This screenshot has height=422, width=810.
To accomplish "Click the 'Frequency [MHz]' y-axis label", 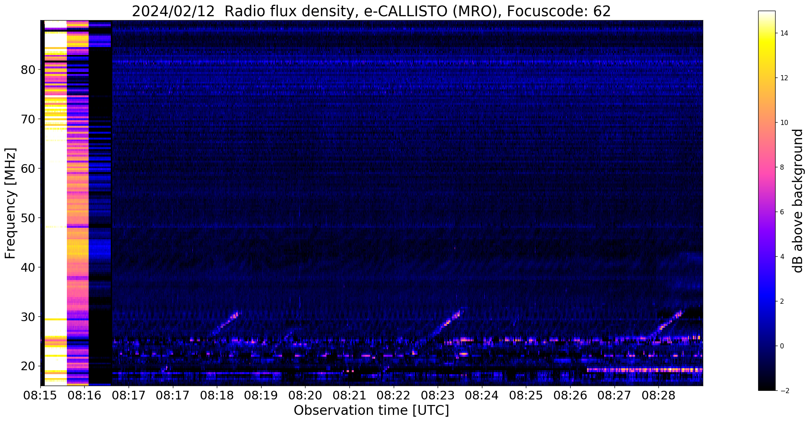I will click(10, 203).
